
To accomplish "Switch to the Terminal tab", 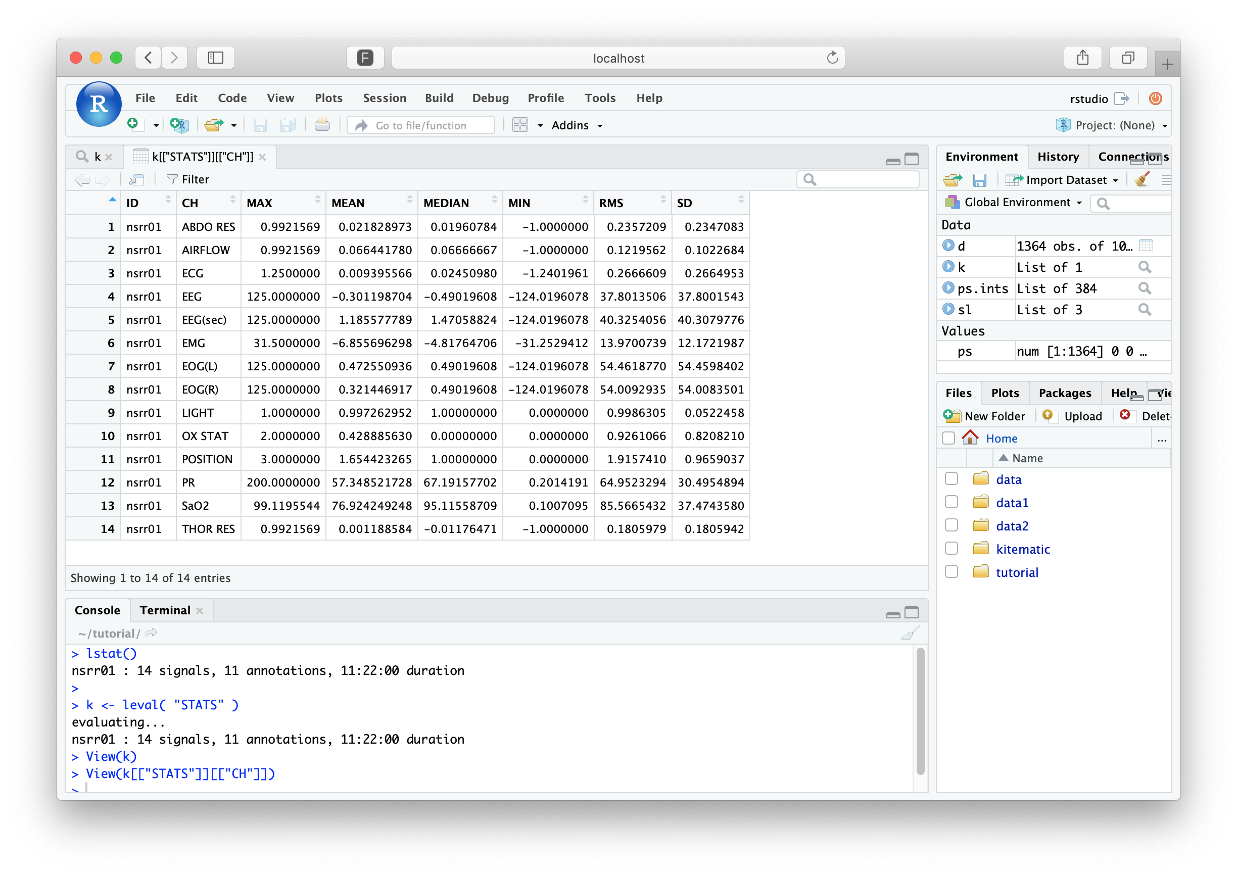I will 165,610.
